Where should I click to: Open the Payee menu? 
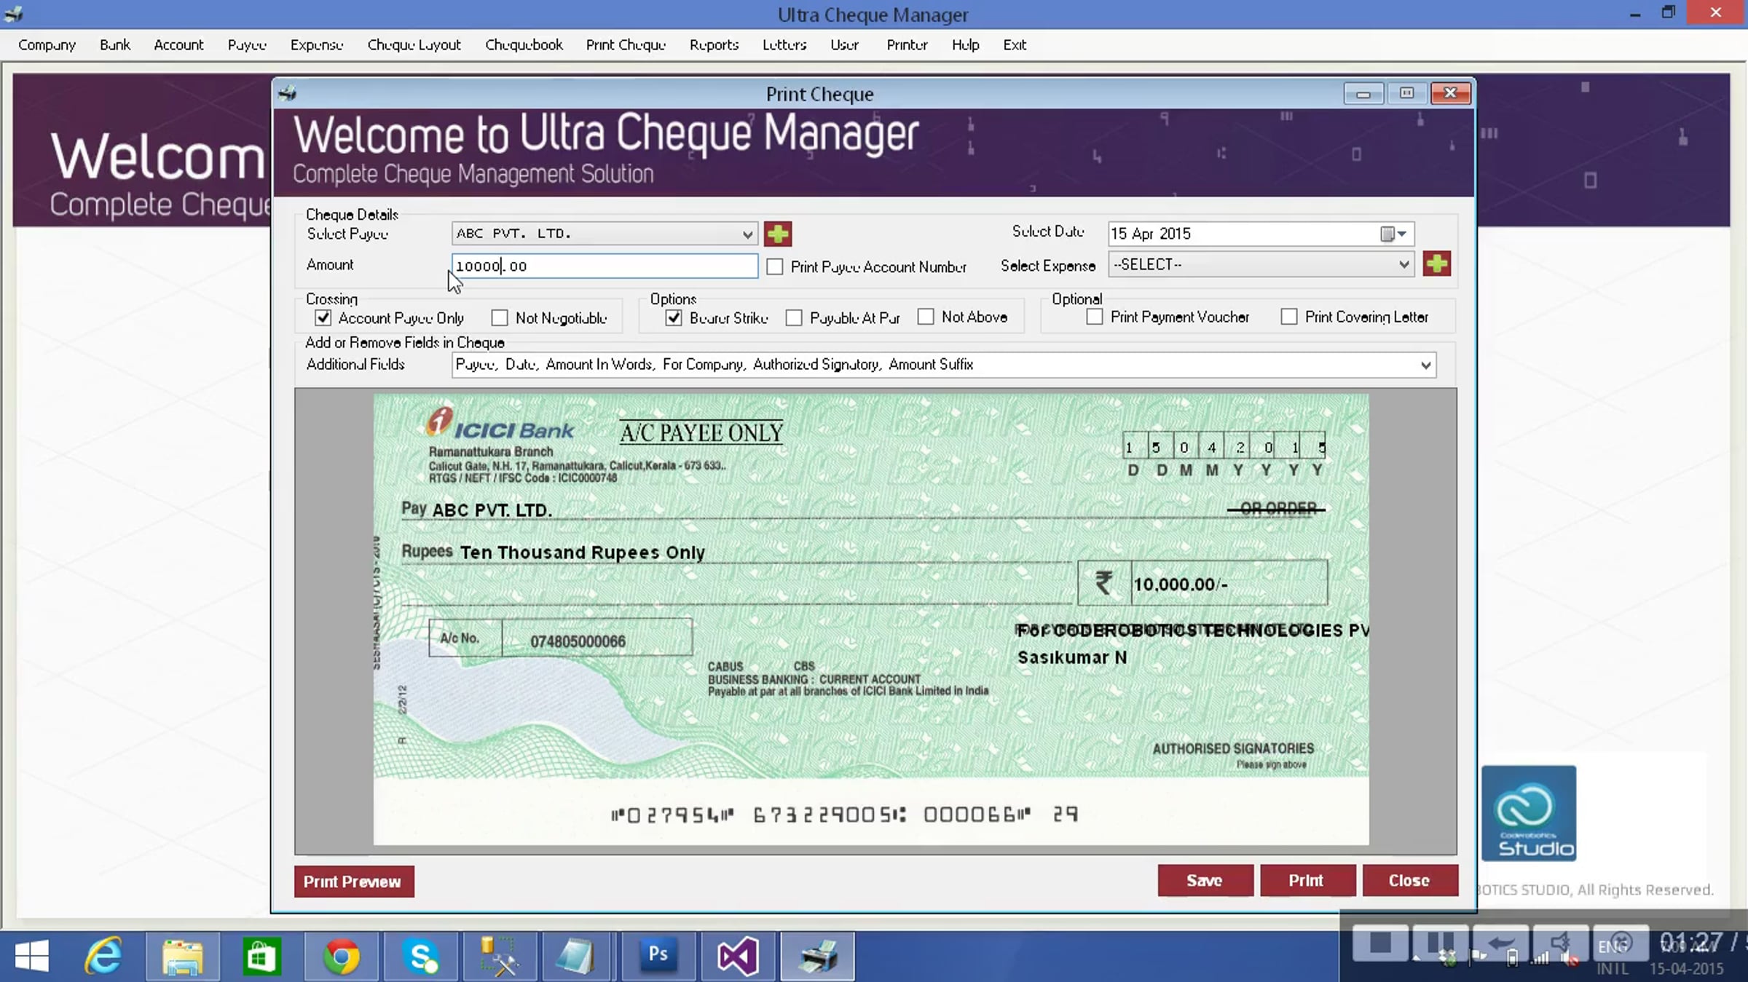point(247,45)
